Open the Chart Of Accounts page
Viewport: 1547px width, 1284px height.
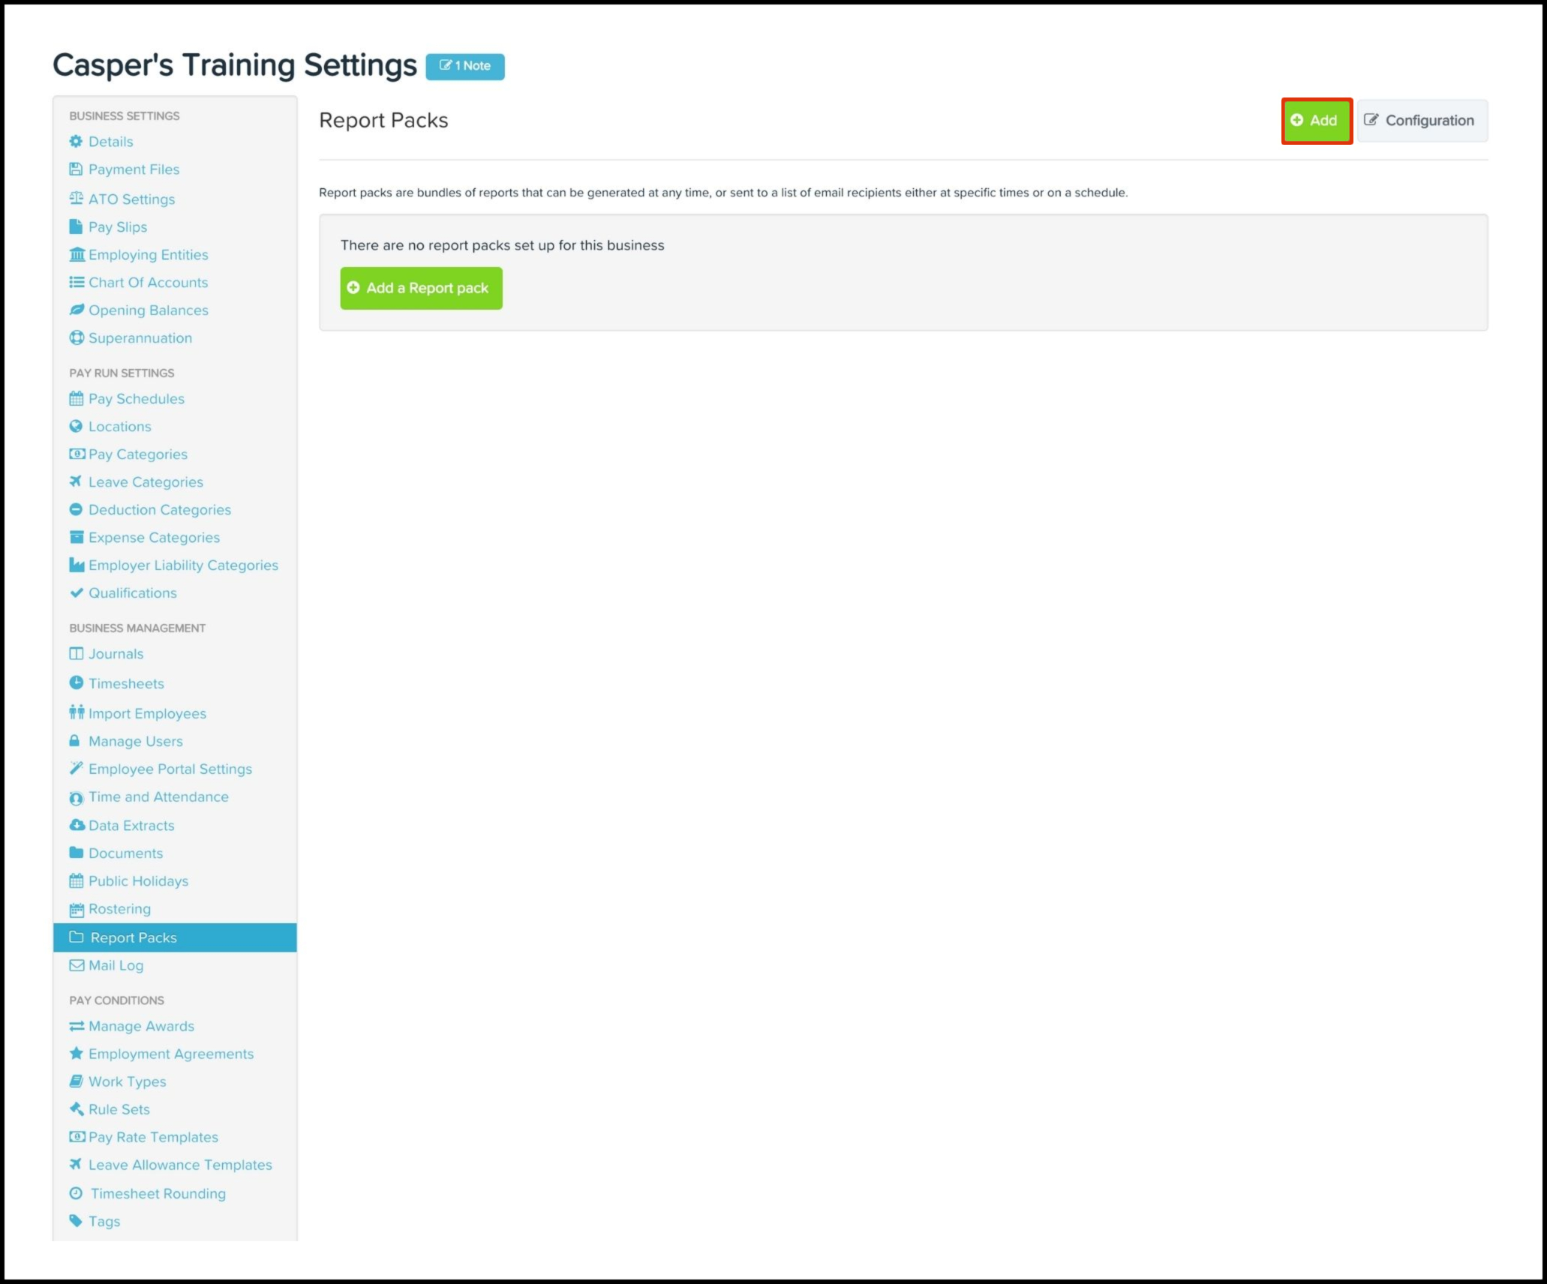[x=148, y=282]
